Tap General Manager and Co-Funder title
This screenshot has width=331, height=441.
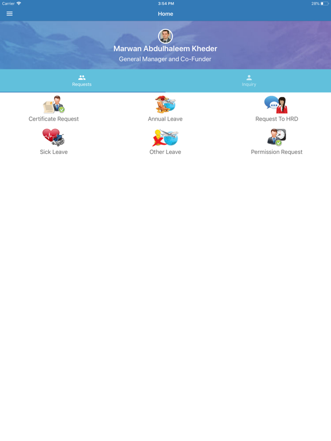point(165,59)
